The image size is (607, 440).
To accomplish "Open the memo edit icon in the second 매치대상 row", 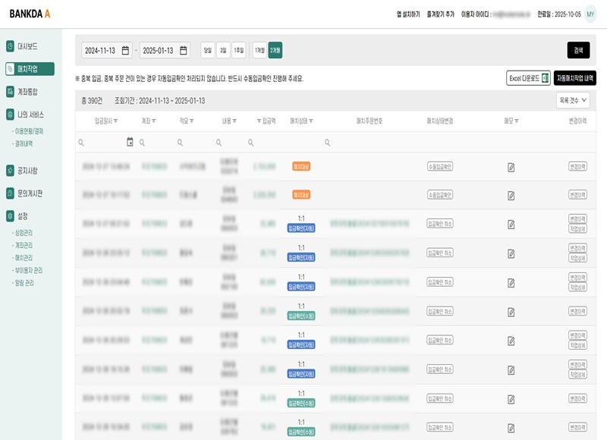I will [511, 196].
